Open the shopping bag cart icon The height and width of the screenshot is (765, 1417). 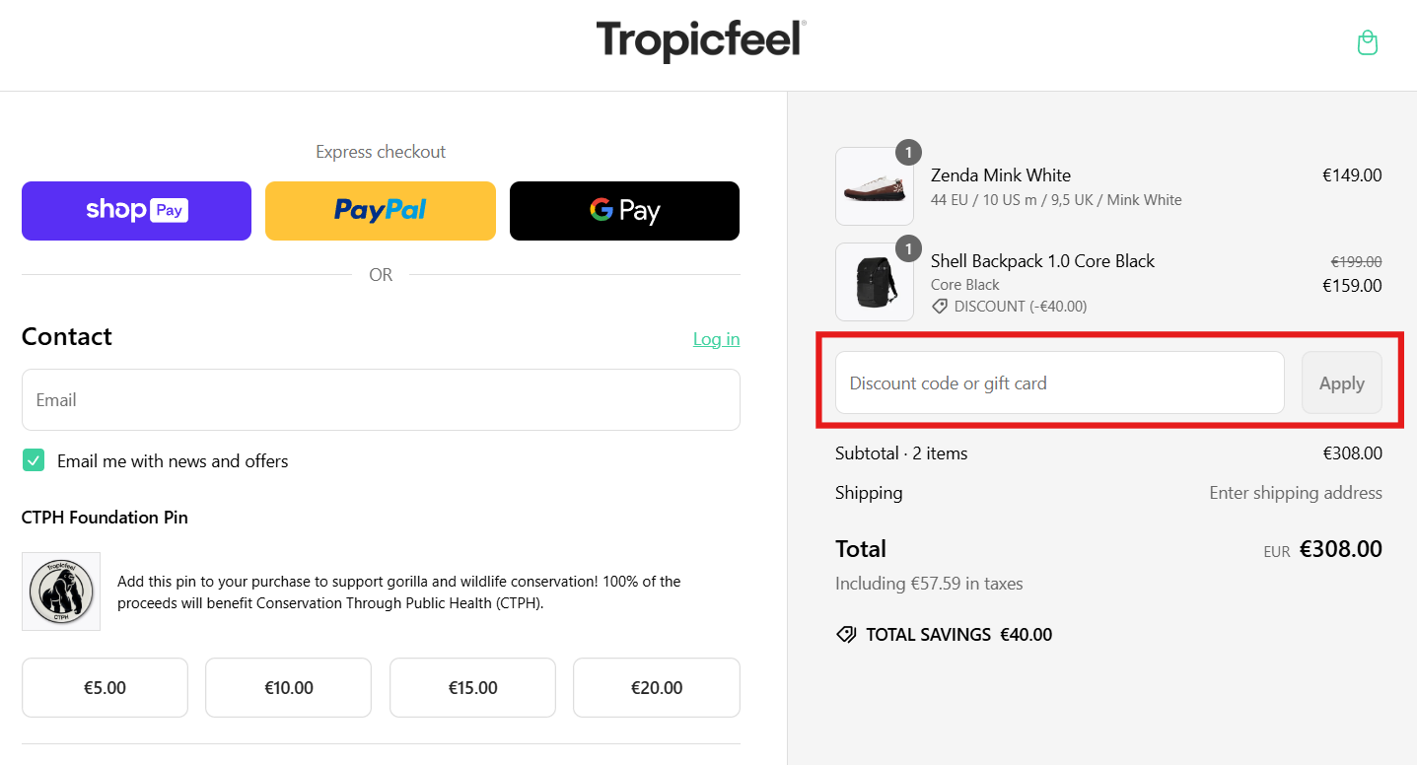pyautogui.click(x=1367, y=42)
